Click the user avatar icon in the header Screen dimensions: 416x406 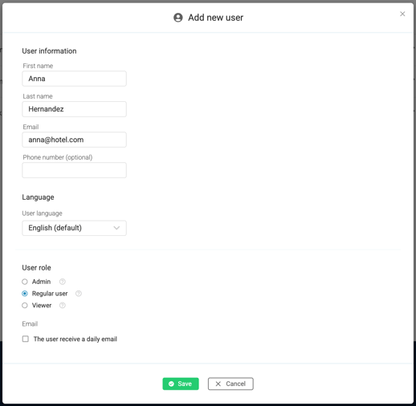coord(178,18)
